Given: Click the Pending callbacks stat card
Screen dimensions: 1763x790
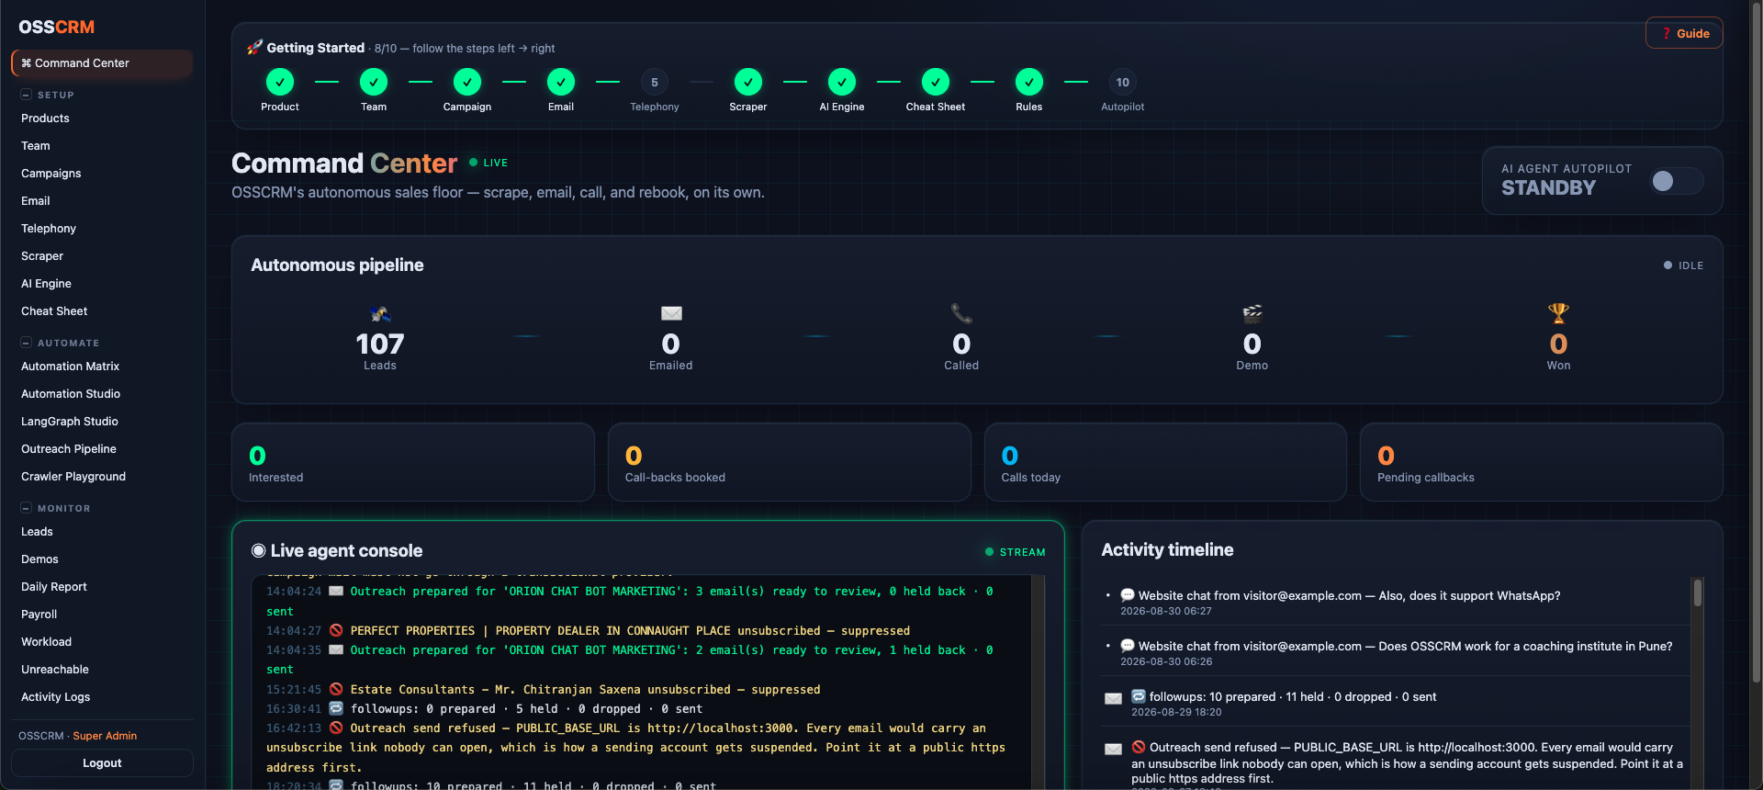Looking at the screenshot, I should [1541, 462].
